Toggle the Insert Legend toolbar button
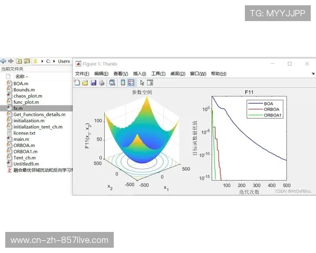 pyautogui.click(x=131, y=83)
